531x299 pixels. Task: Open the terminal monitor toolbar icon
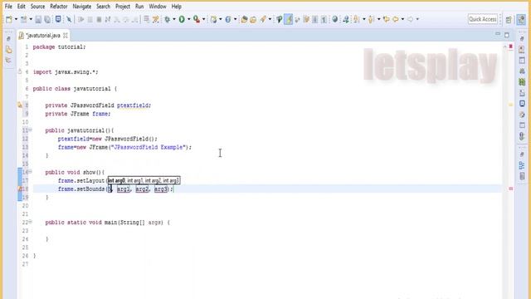[x=58, y=19]
